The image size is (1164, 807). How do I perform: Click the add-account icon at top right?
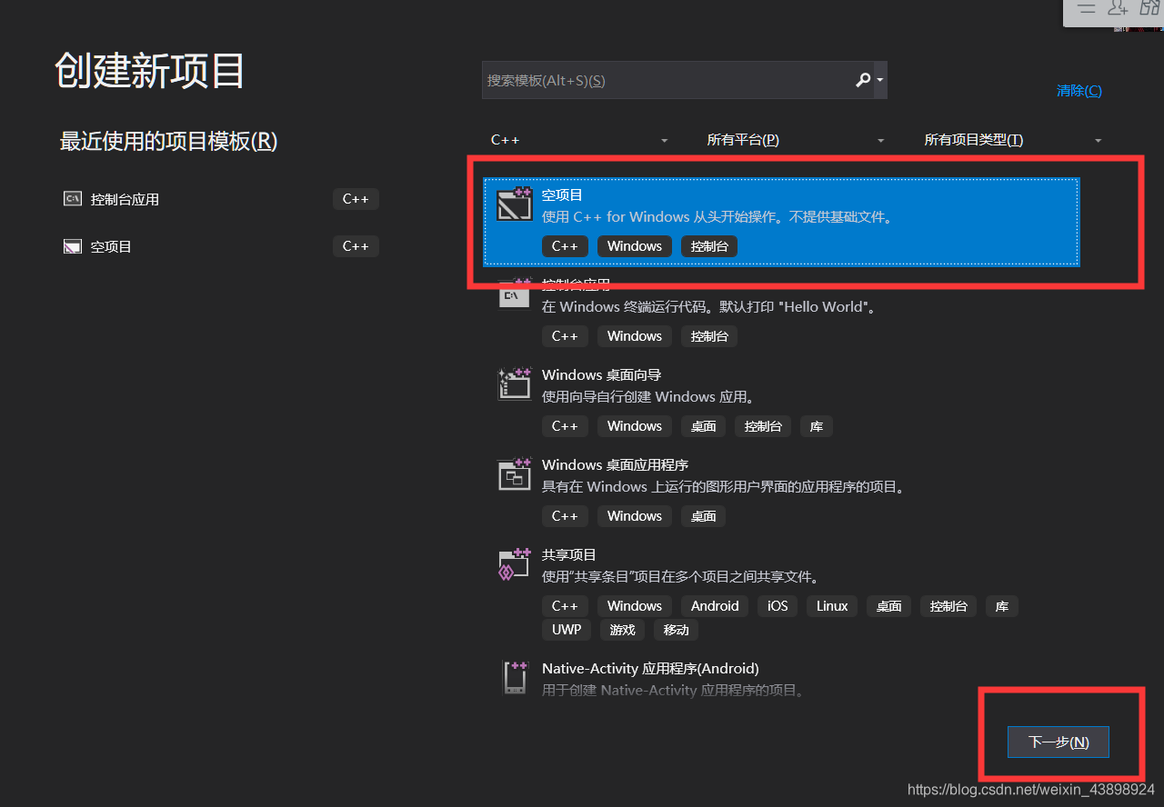(1117, 8)
